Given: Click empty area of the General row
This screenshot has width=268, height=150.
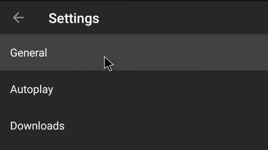Looking at the screenshot, I should coord(188,52).
